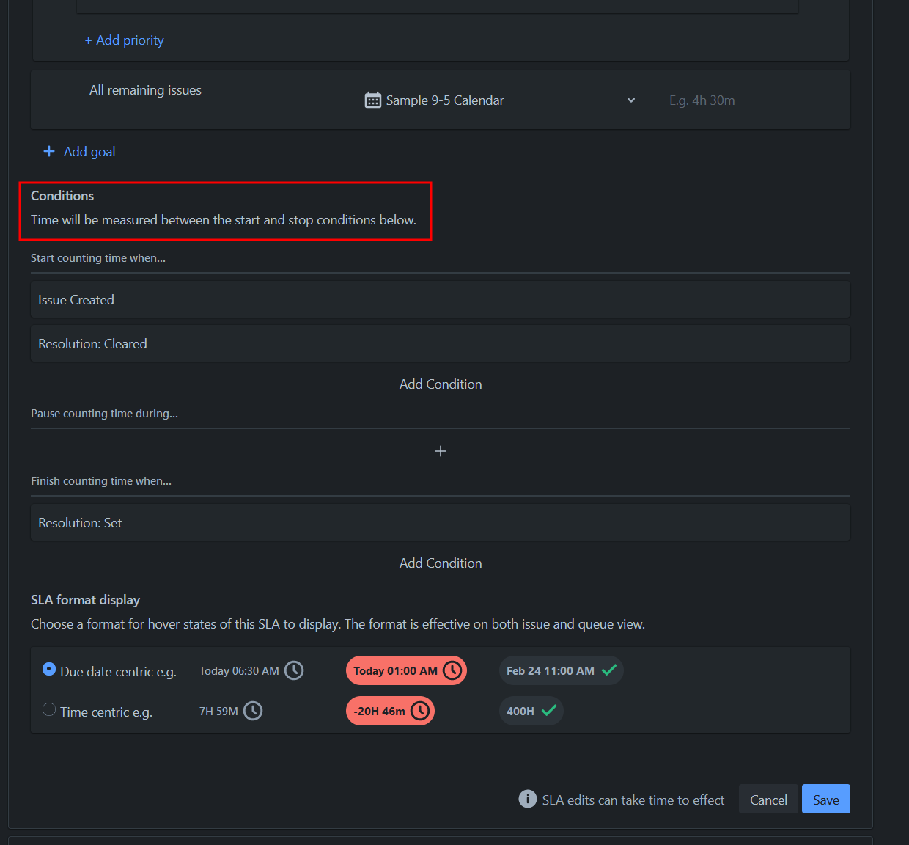Click the goal time field showing E.g. 4h 30m
This screenshot has width=909, height=845.
tap(702, 100)
